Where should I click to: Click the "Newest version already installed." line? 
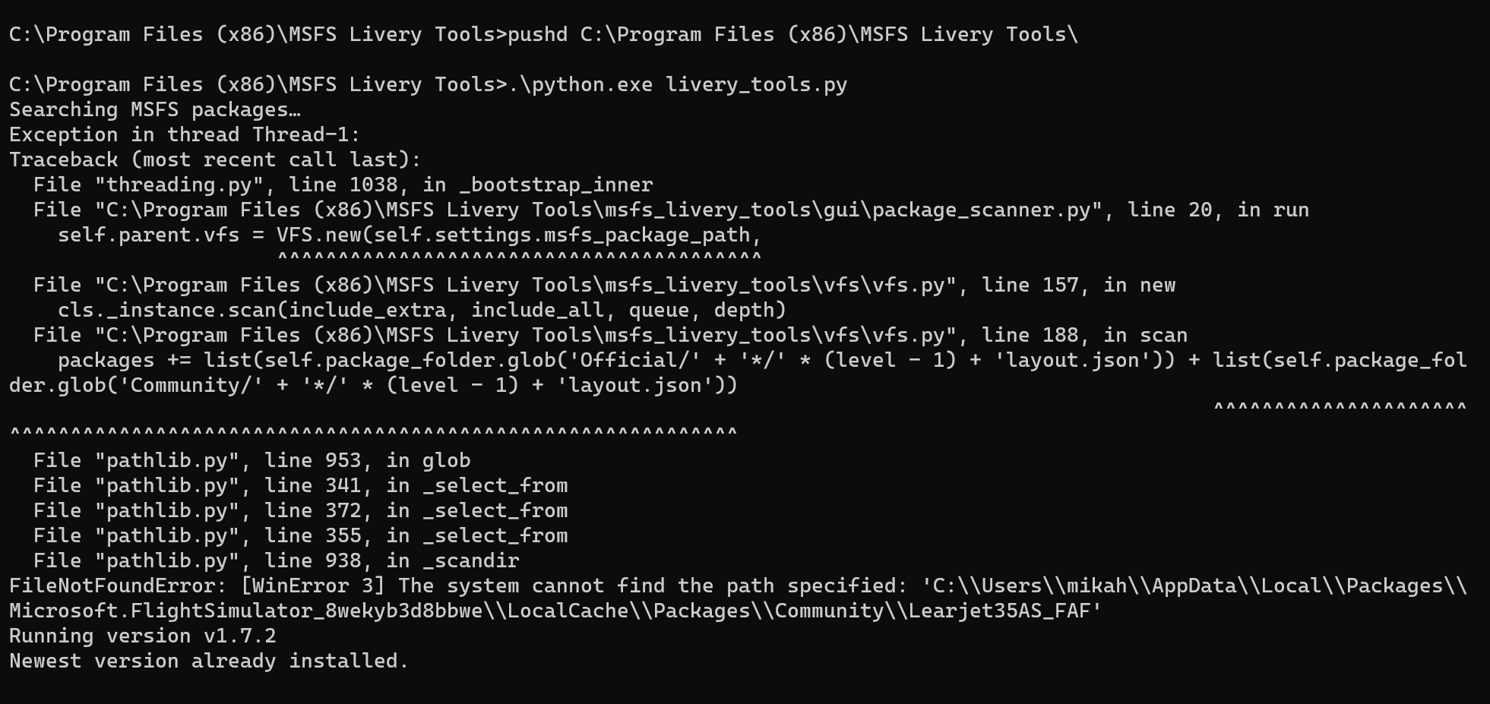pos(209,661)
